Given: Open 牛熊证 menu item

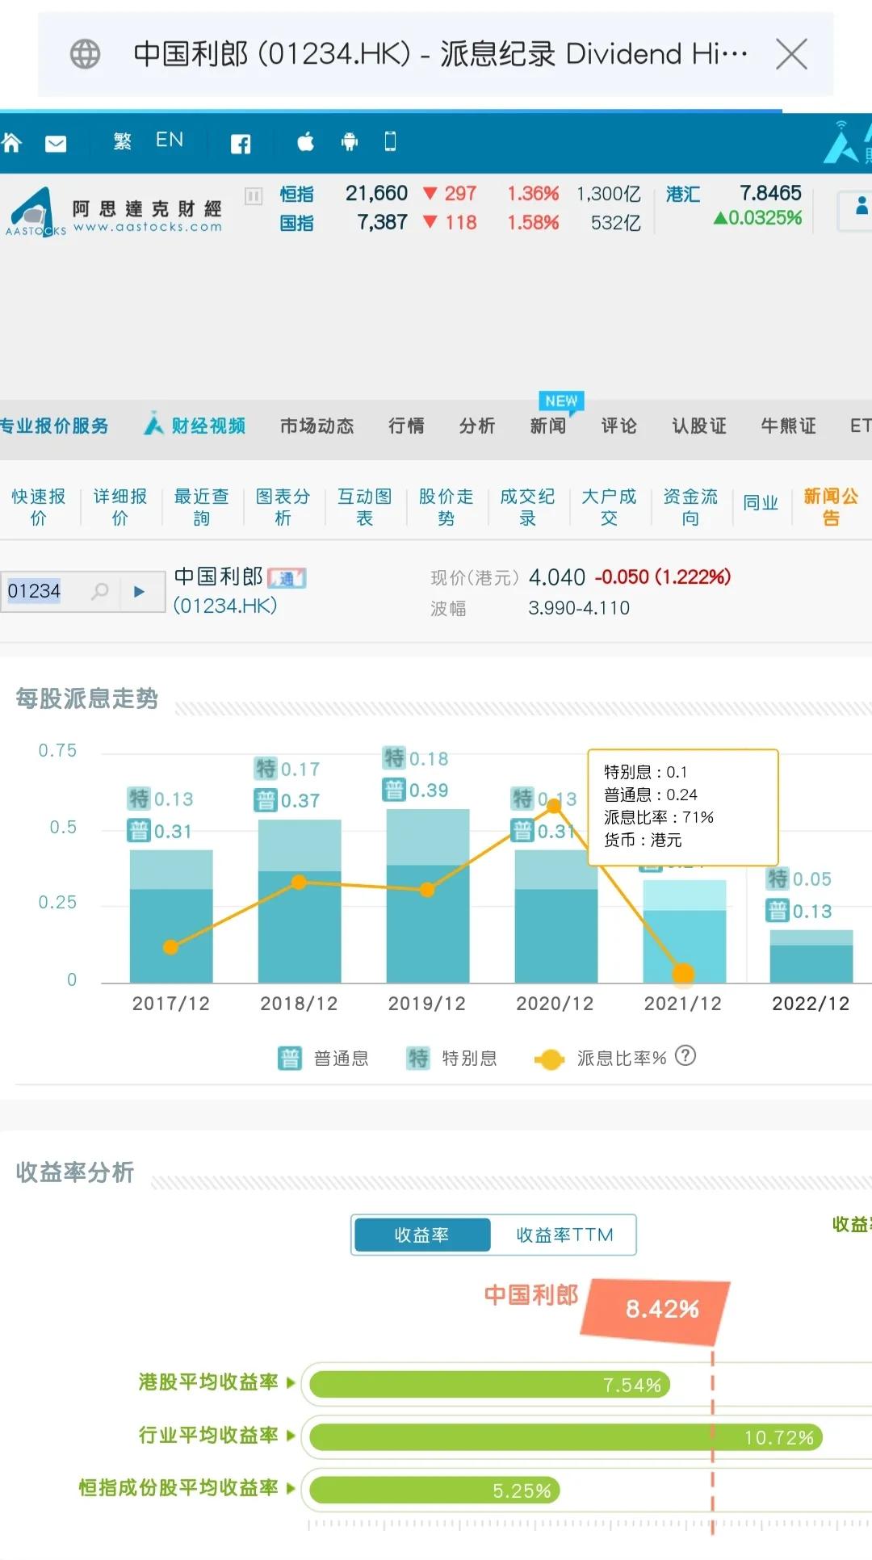Looking at the screenshot, I should click(789, 426).
